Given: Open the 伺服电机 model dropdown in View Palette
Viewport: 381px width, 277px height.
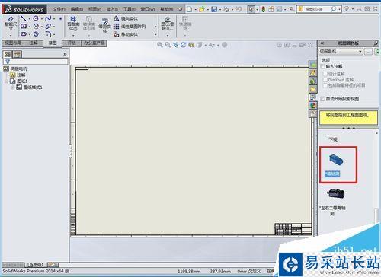Looking at the screenshot, I should (x=341, y=52).
